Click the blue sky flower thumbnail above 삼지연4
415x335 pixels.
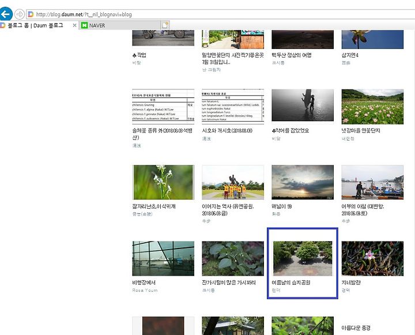coord(373,39)
